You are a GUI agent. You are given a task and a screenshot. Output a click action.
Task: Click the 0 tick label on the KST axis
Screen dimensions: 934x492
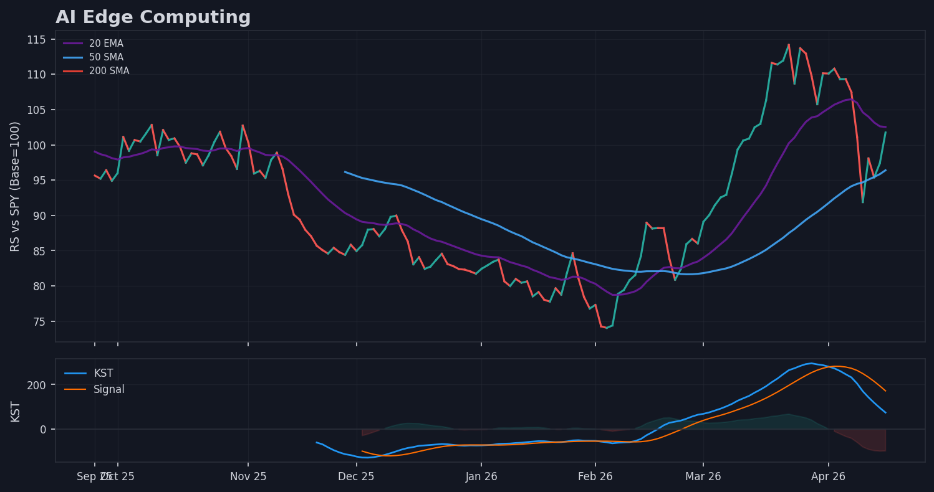pyautogui.click(x=44, y=430)
